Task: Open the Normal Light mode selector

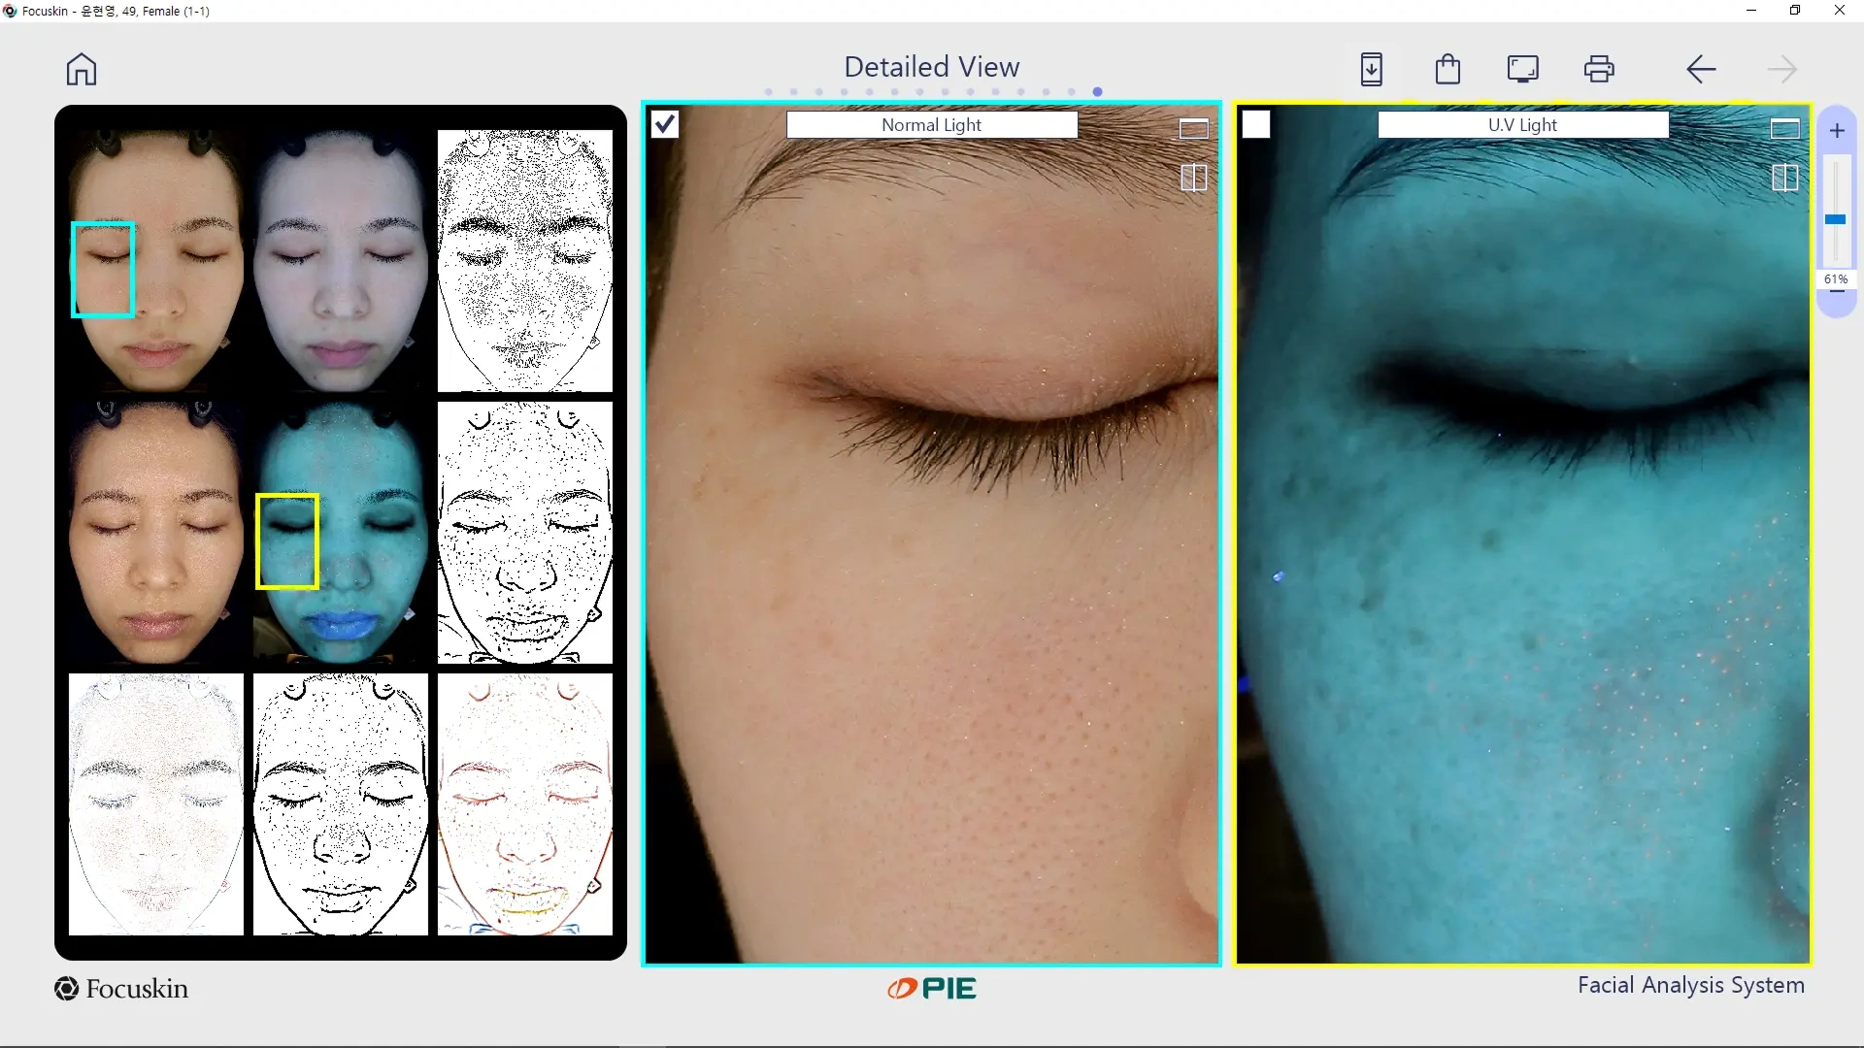Action: pyautogui.click(x=931, y=124)
